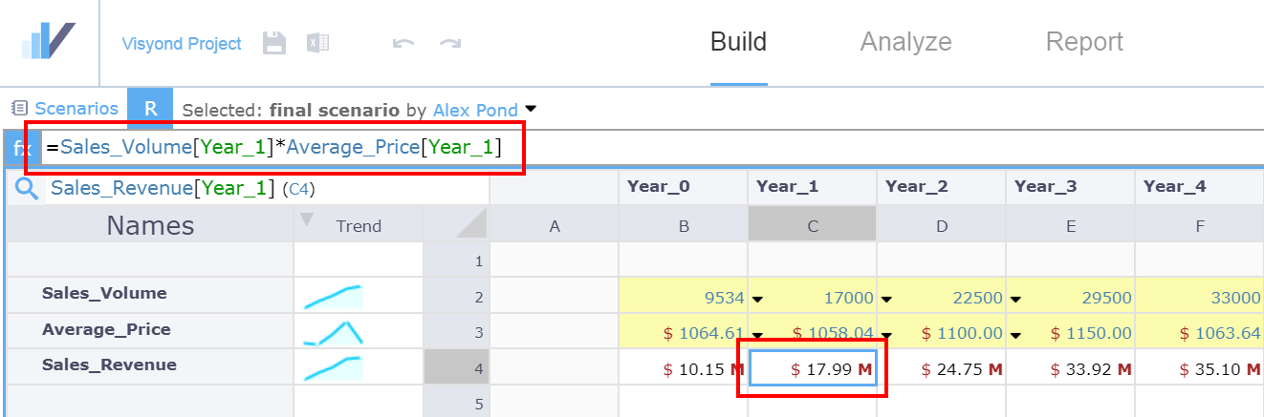
Task: Click the magnifier search icon
Action: coord(26,189)
